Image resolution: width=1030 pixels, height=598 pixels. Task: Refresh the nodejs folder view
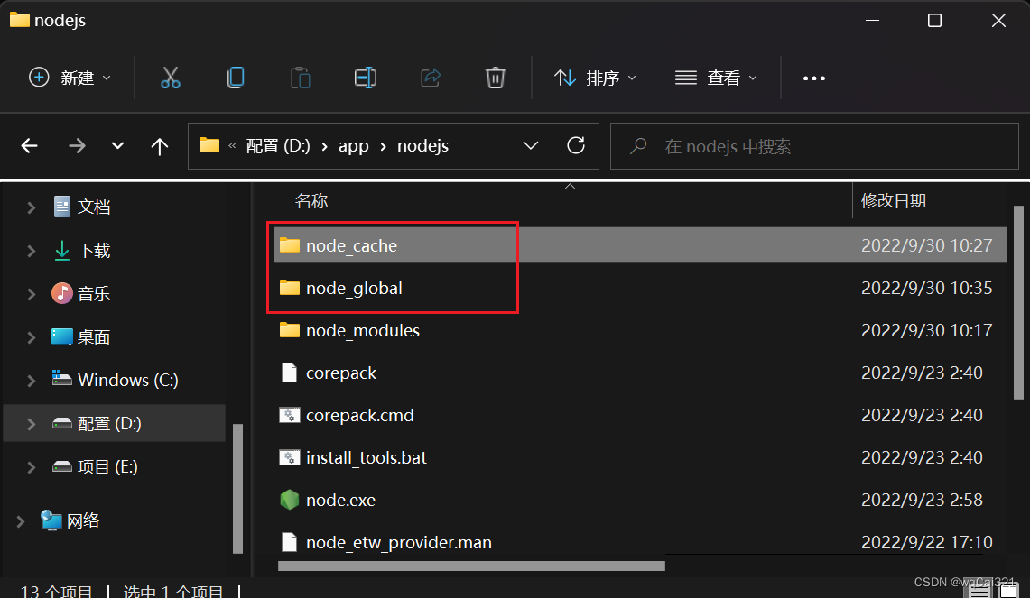click(575, 145)
